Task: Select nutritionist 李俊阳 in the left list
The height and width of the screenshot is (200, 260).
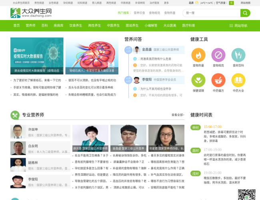Action: [40, 182]
